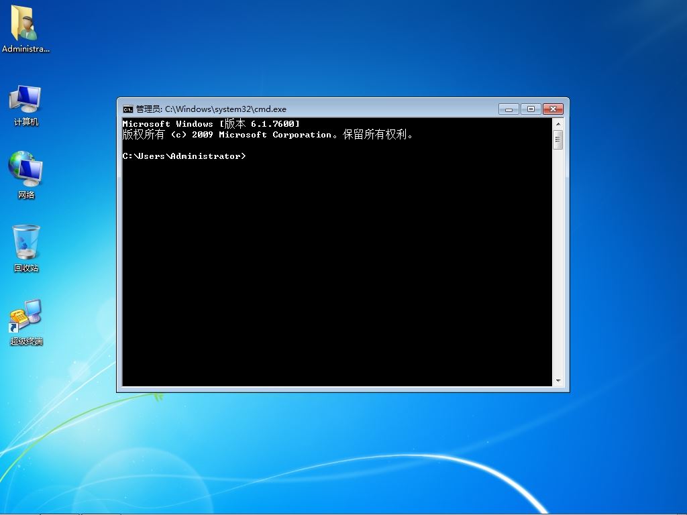
Task: Click the 'Microsoft Windows [版本 6.1.7600]' line
Action: pyautogui.click(x=211, y=124)
